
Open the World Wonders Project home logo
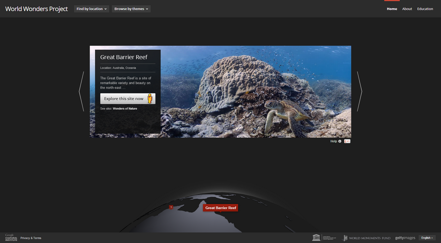click(x=37, y=9)
